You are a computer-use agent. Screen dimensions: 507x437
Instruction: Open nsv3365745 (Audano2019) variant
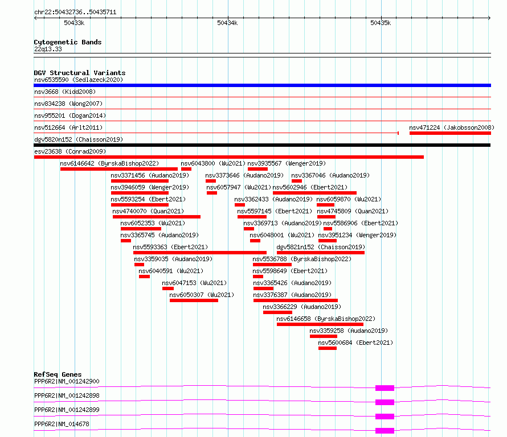pos(160,235)
